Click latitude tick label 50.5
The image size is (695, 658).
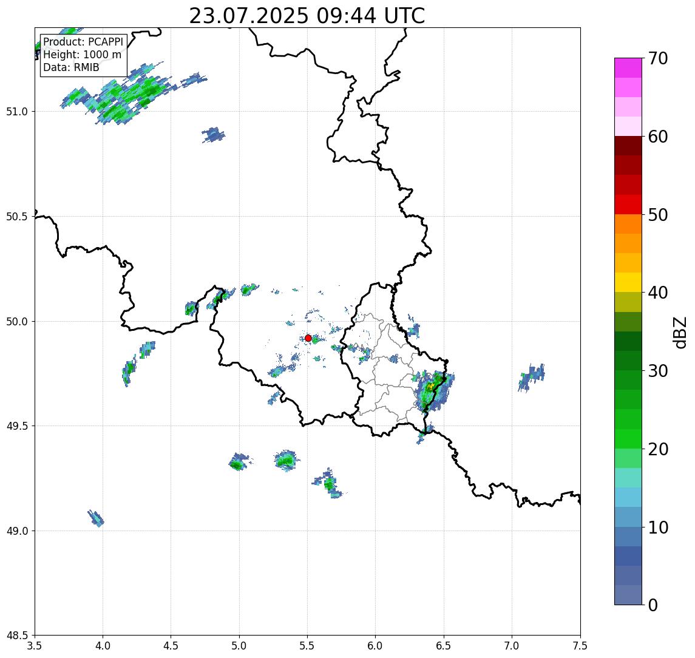pyautogui.click(x=17, y=217)
